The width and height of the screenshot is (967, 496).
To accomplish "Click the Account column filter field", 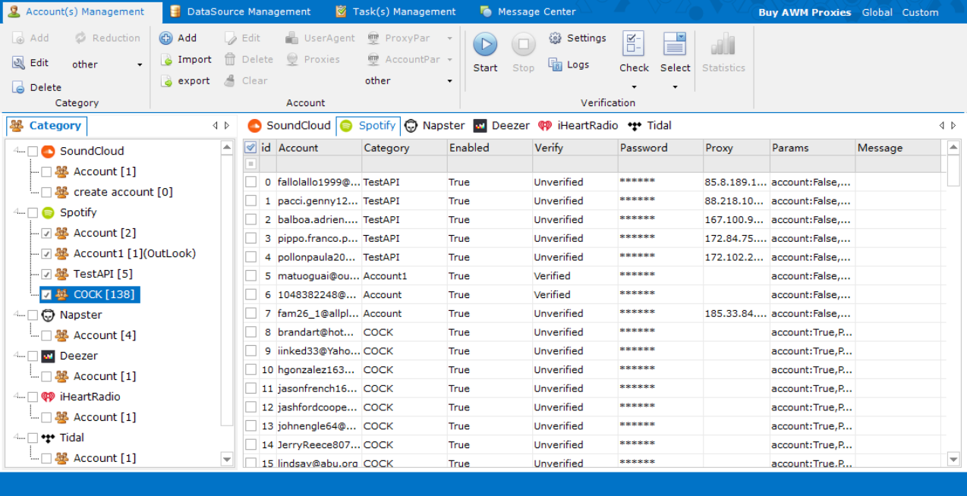I will click(x=319, y=164).
